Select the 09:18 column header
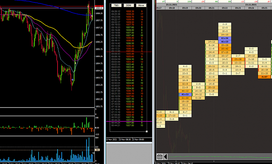The image size is (272, 164). point(172,8)
